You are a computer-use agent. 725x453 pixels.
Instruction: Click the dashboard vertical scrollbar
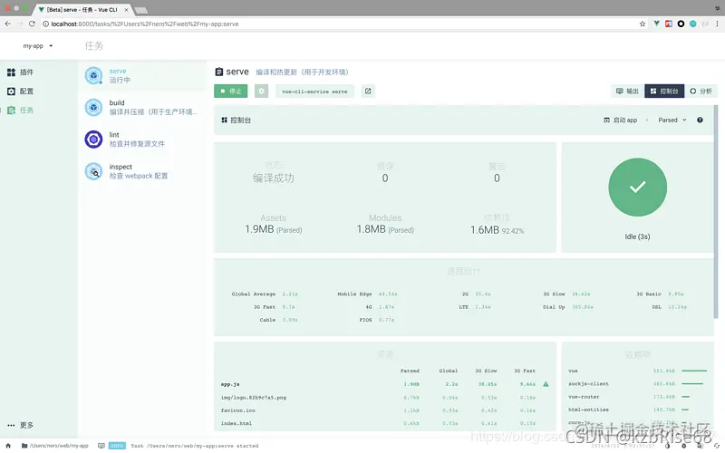[716, 211]
